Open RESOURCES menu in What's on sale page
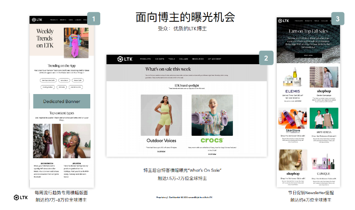Image resolution: width=355 pixels, height=210 pixels. coord(198,59)
